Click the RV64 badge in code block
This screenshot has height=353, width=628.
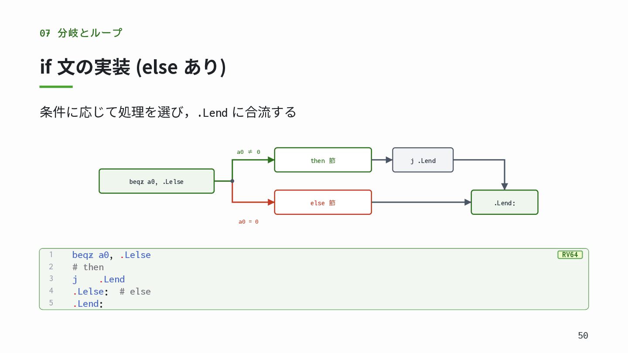coord(570,255)
